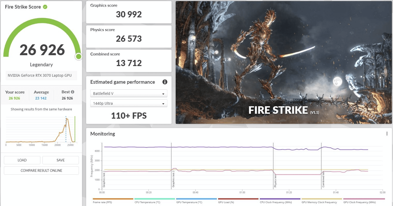The width and height of the screenshot is (393, 206).
Task: Click the Graphics test 2 timeline marker
Action: (x=173, y=179)
